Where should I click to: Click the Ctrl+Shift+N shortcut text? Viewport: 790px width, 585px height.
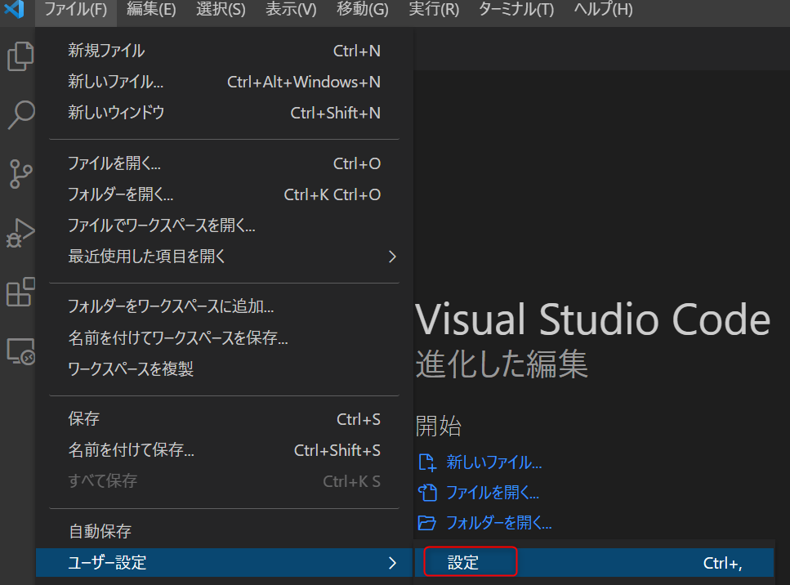tap(335, 113)
